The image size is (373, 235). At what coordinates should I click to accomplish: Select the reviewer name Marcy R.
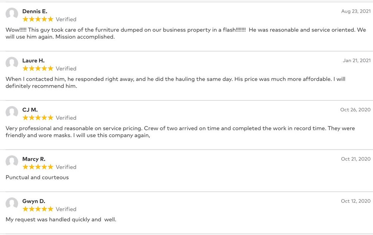(34, 159)
